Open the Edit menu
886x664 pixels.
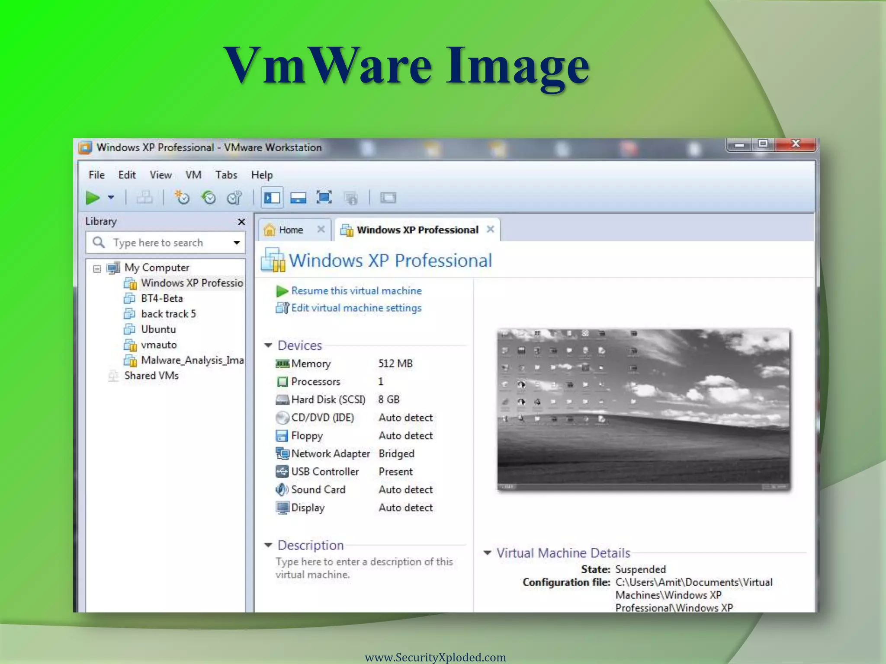(x=127, y=175)
